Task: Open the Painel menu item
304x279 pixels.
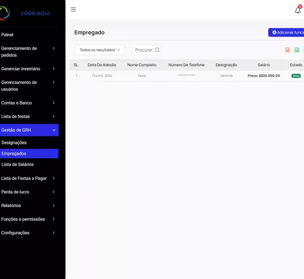Action: [x=7, y=35]
